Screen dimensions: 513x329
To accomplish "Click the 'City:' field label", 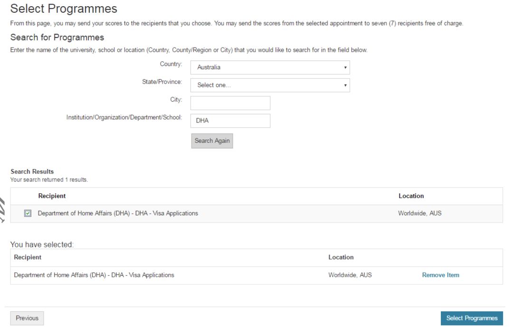I will [x=176, y=99].
